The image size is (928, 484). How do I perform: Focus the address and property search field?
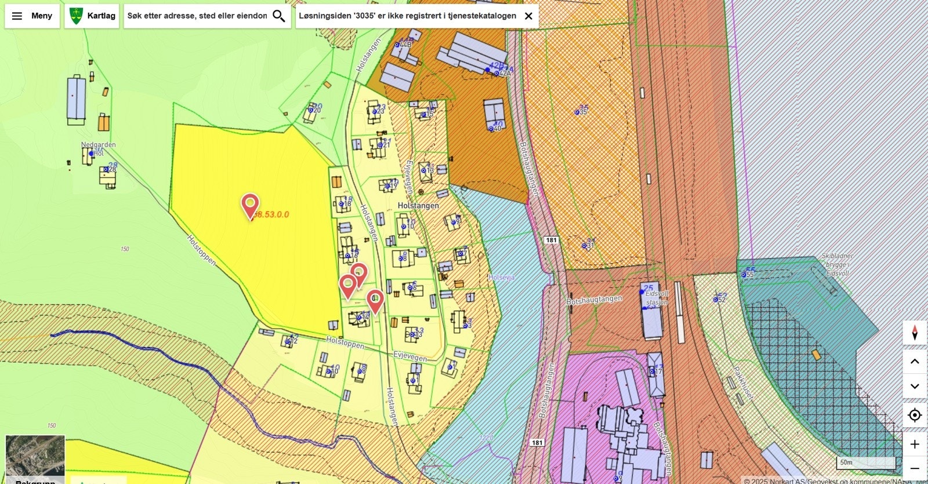click(x=197, y=16)
